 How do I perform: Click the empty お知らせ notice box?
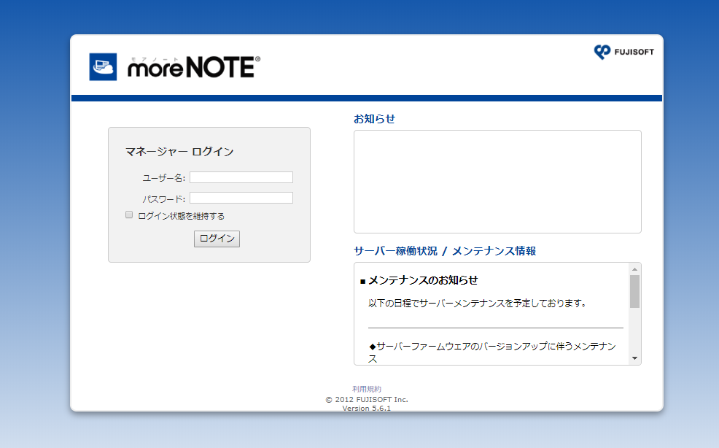coord(497,182)
